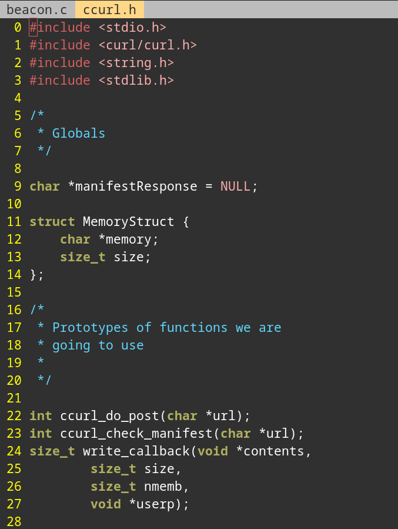Image resolution: width=398 pixels, height=529 pixels.
Task: Place cursor on ccurl_do_post function name
Action: click(x=109, y=416)
